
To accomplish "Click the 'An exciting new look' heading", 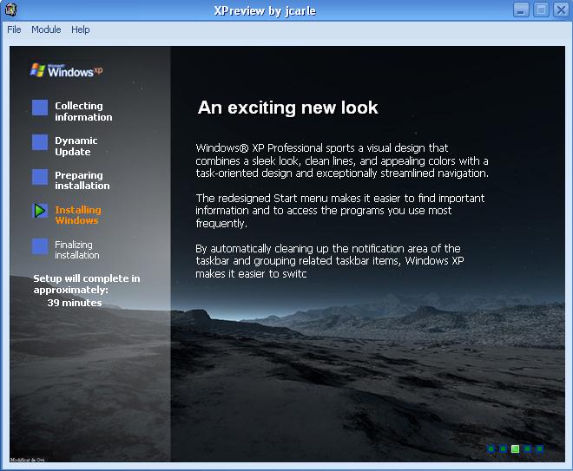I will point(287,108).
